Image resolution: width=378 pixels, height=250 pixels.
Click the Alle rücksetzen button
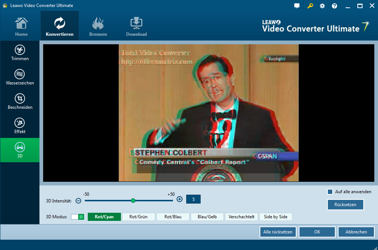[x=278, y=232]
